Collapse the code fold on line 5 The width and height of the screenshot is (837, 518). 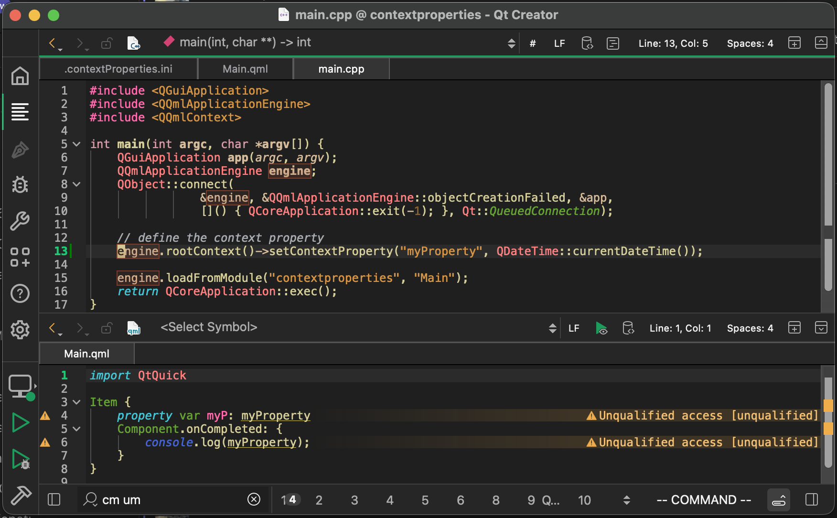coord(76,144)
